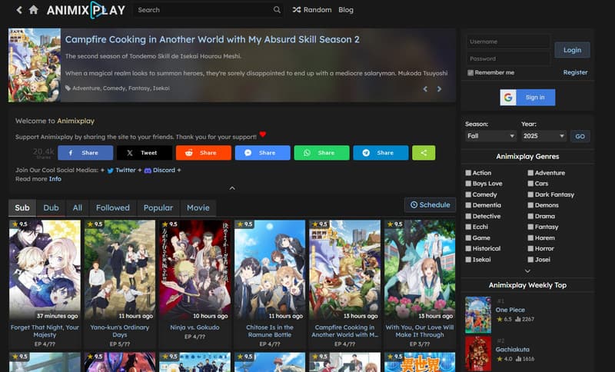The image size is (615, 372).
Task: Open the Gachiakuta poster in Weekly Top
Action: [x=478, y=354]
